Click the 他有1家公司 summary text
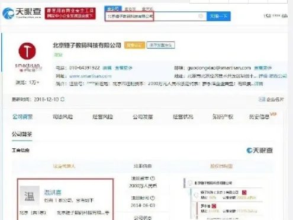Screen dimensions: 293x220 point(69,200)
